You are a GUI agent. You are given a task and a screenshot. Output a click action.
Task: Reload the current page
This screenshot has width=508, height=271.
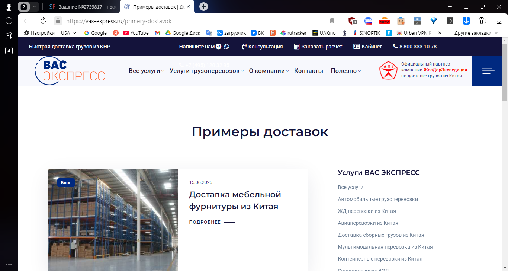click(43, 21)
